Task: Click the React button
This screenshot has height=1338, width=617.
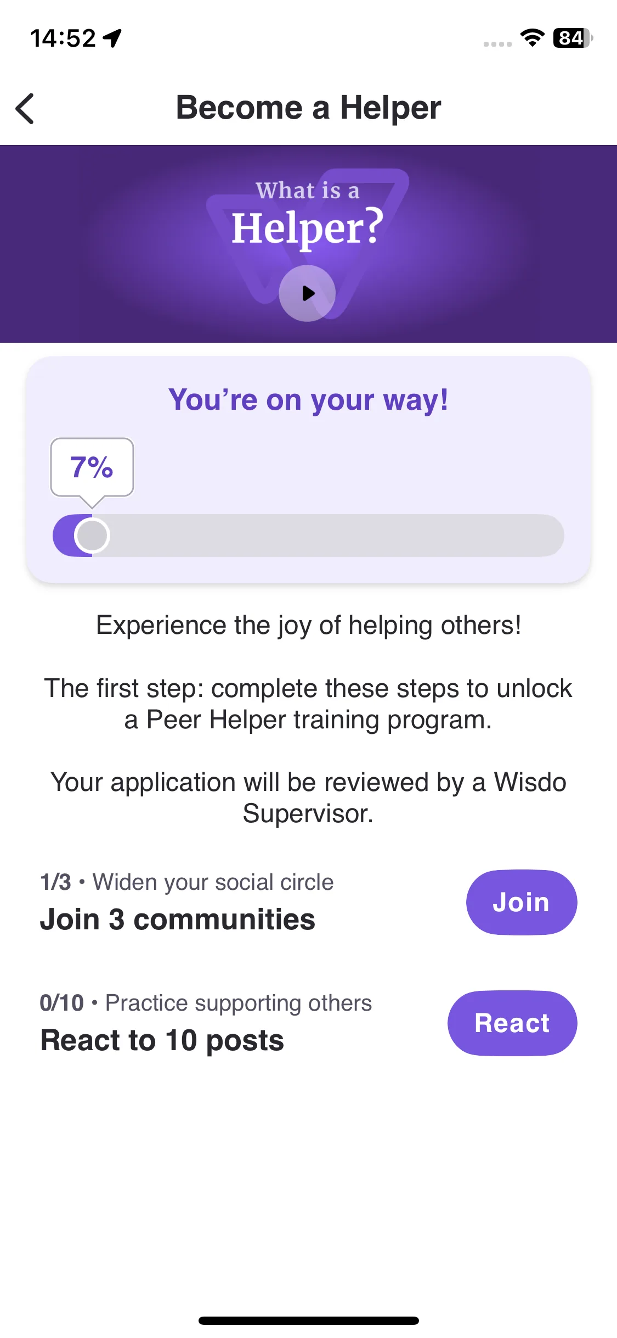Action: (512, 1023)
